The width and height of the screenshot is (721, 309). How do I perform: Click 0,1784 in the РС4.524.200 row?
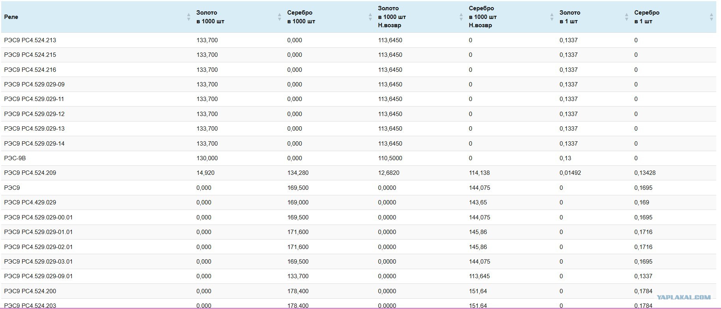(x=643, y=291)
